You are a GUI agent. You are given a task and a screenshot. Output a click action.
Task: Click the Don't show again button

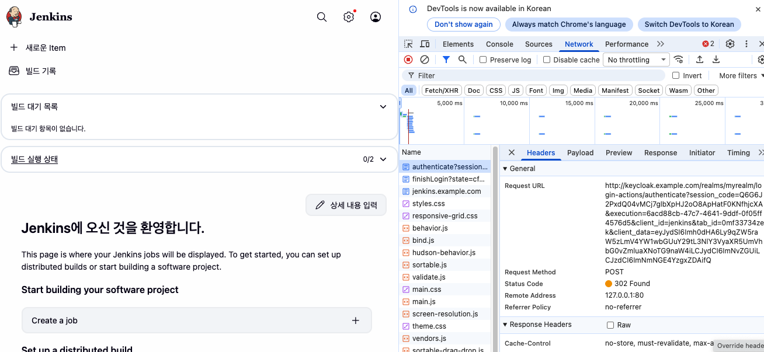(464, 25)
